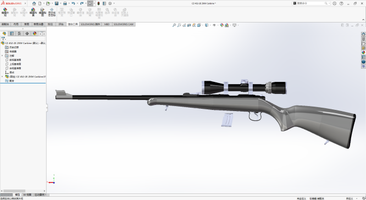
Task: Open the MBD ribbon tab
Action: (107, 24)
